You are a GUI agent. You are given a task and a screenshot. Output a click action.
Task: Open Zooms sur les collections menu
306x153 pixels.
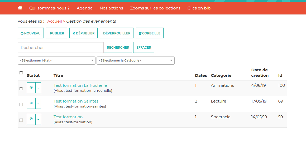coord(155,8)
